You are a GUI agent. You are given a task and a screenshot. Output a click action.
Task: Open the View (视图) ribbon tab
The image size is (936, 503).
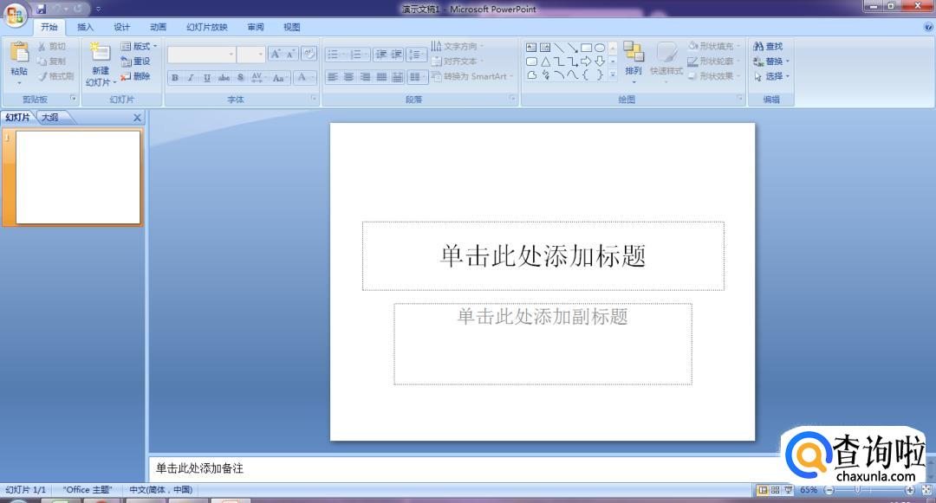pos(292,28)
